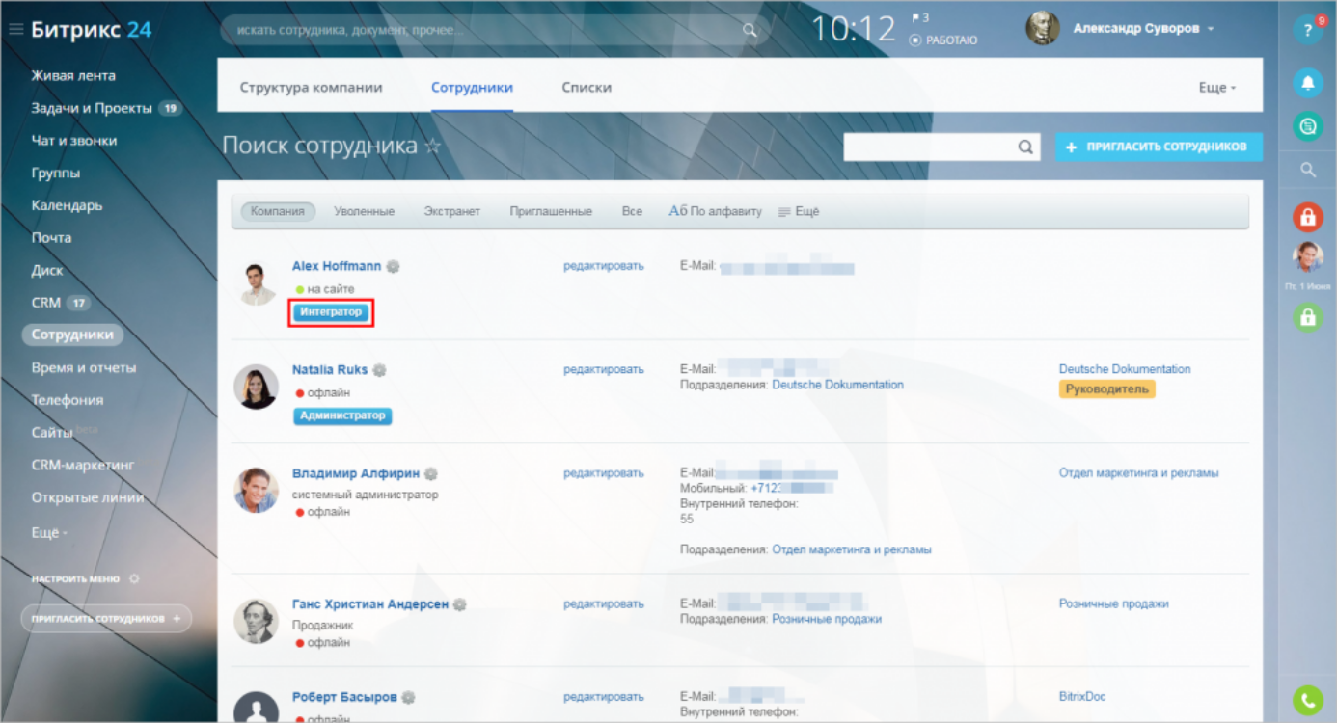Click the green phone call button

pyautogui.click(x=1307, y=700)
